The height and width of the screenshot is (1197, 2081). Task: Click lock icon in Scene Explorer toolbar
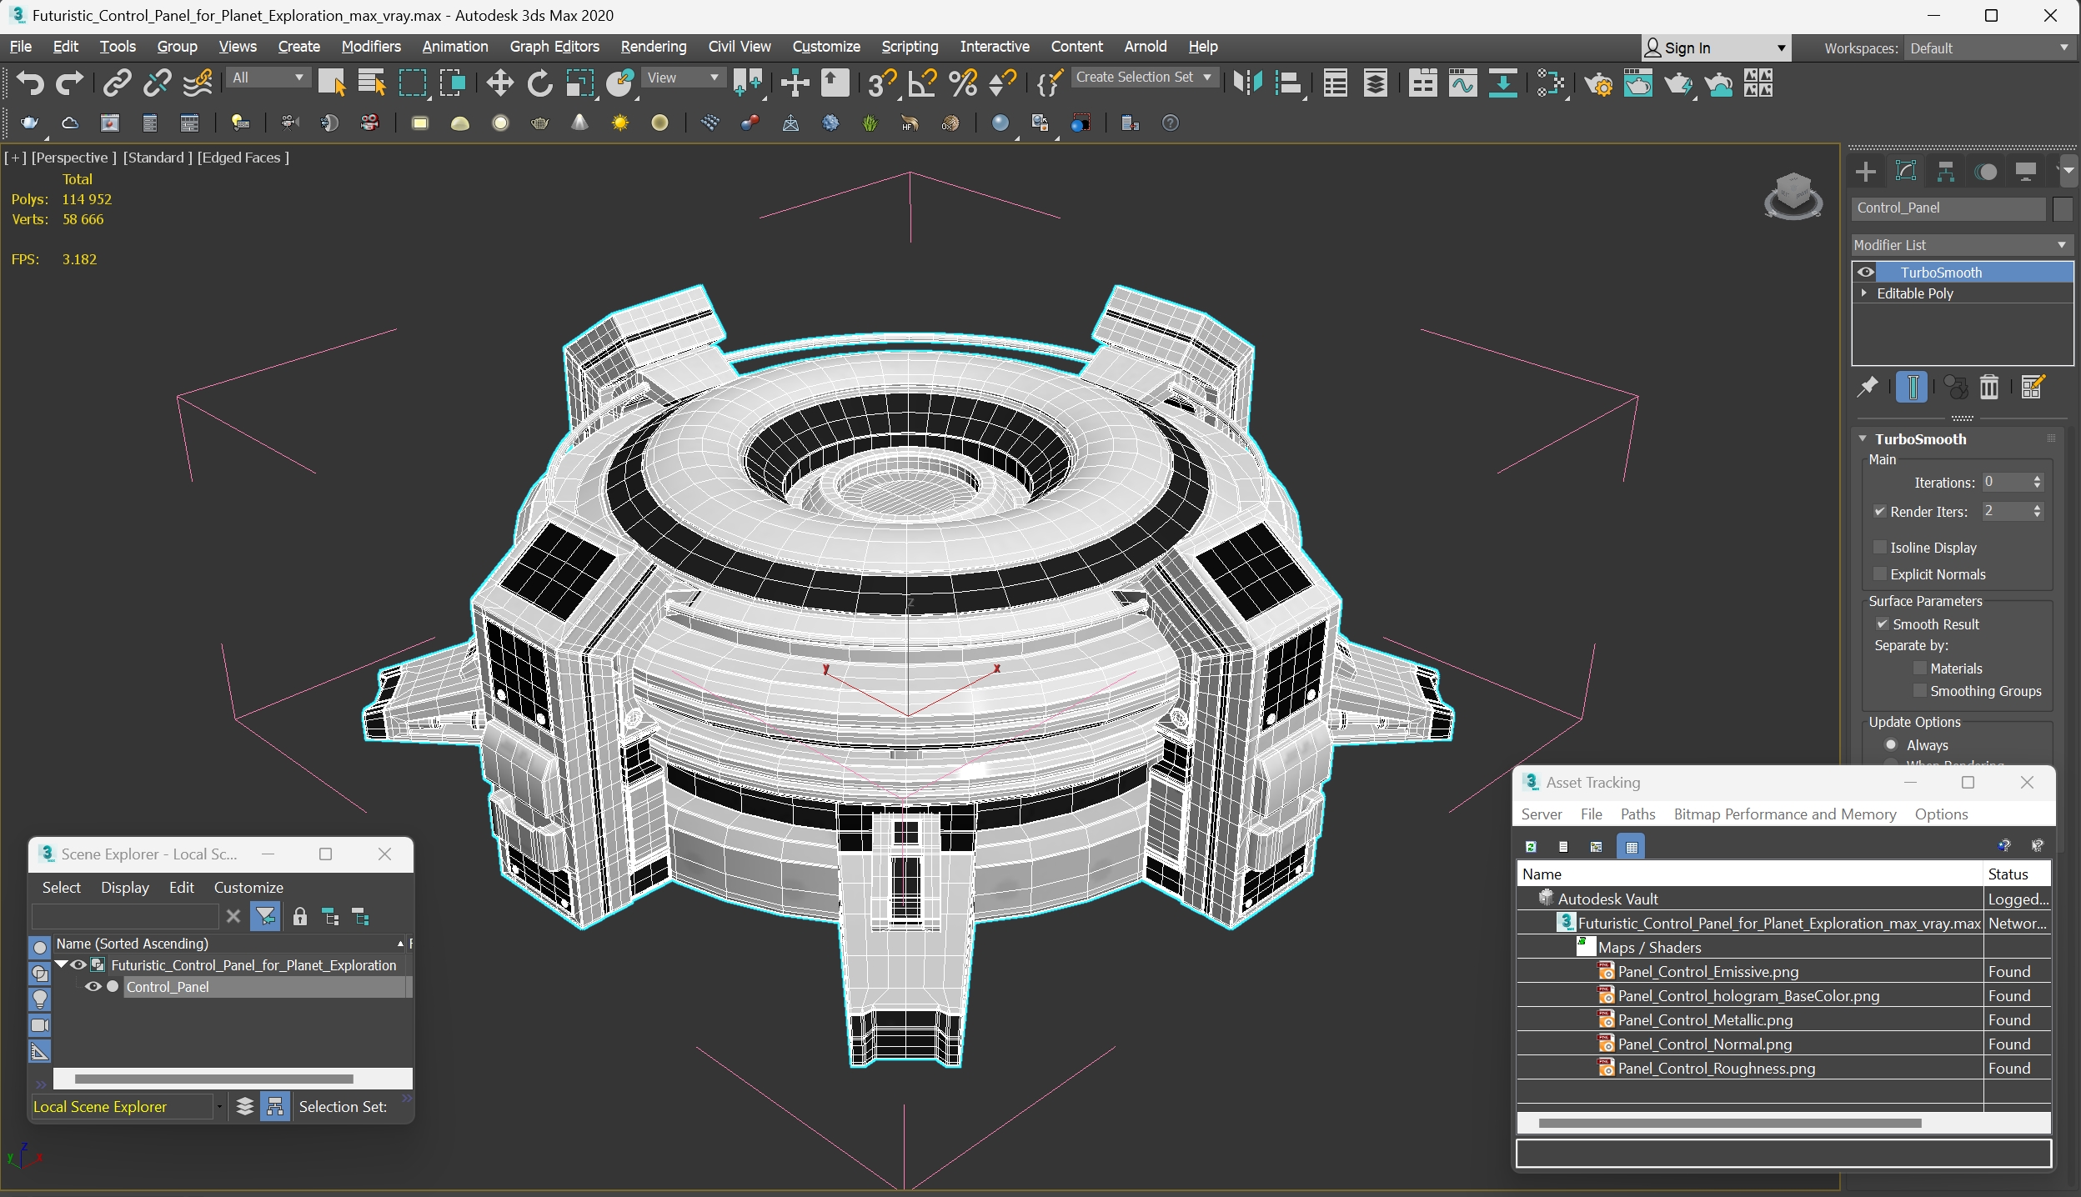click(300, 917)
